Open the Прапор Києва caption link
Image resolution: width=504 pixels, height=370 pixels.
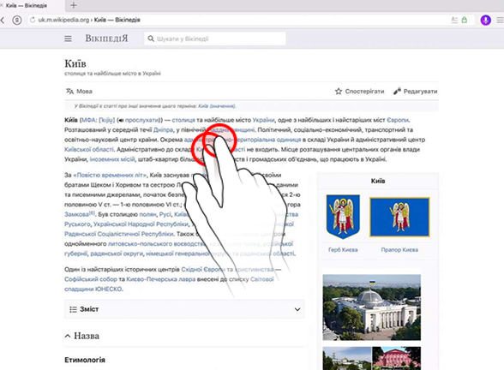click(x=399, y=250)
